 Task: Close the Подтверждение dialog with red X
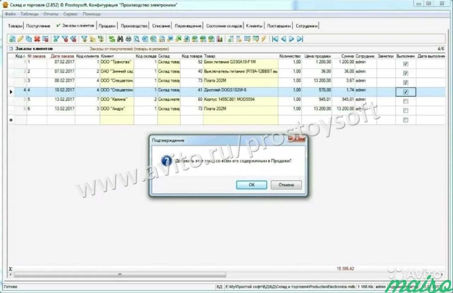[x=298, y=139]
